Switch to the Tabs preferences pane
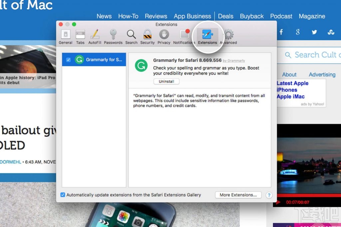Viewport: 341px width, 227px height. [80, 37]
